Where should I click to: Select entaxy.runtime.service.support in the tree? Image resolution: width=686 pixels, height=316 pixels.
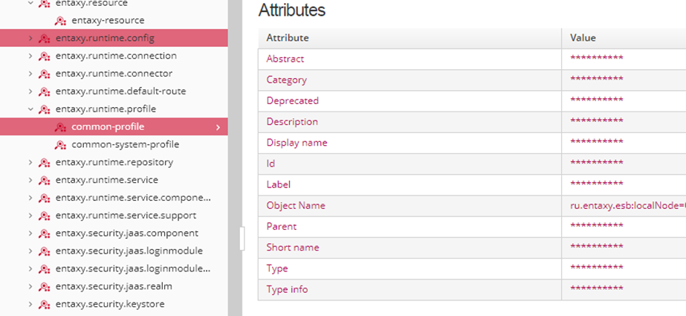point(126,216)
